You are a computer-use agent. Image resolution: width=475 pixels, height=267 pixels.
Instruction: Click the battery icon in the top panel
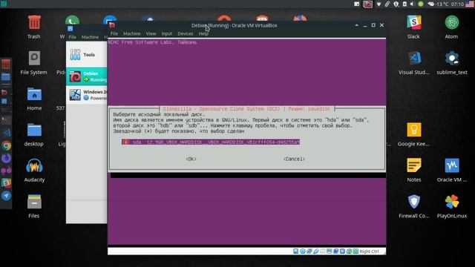[x=404, y=4]
